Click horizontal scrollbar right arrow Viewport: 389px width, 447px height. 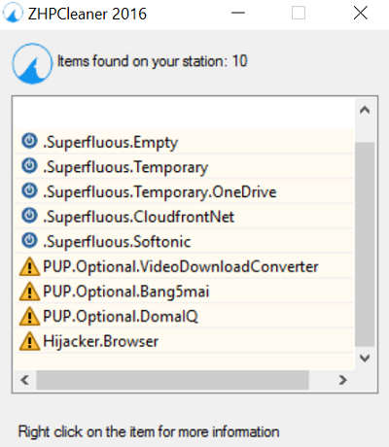pyautogui.click(x=343, y=380)
